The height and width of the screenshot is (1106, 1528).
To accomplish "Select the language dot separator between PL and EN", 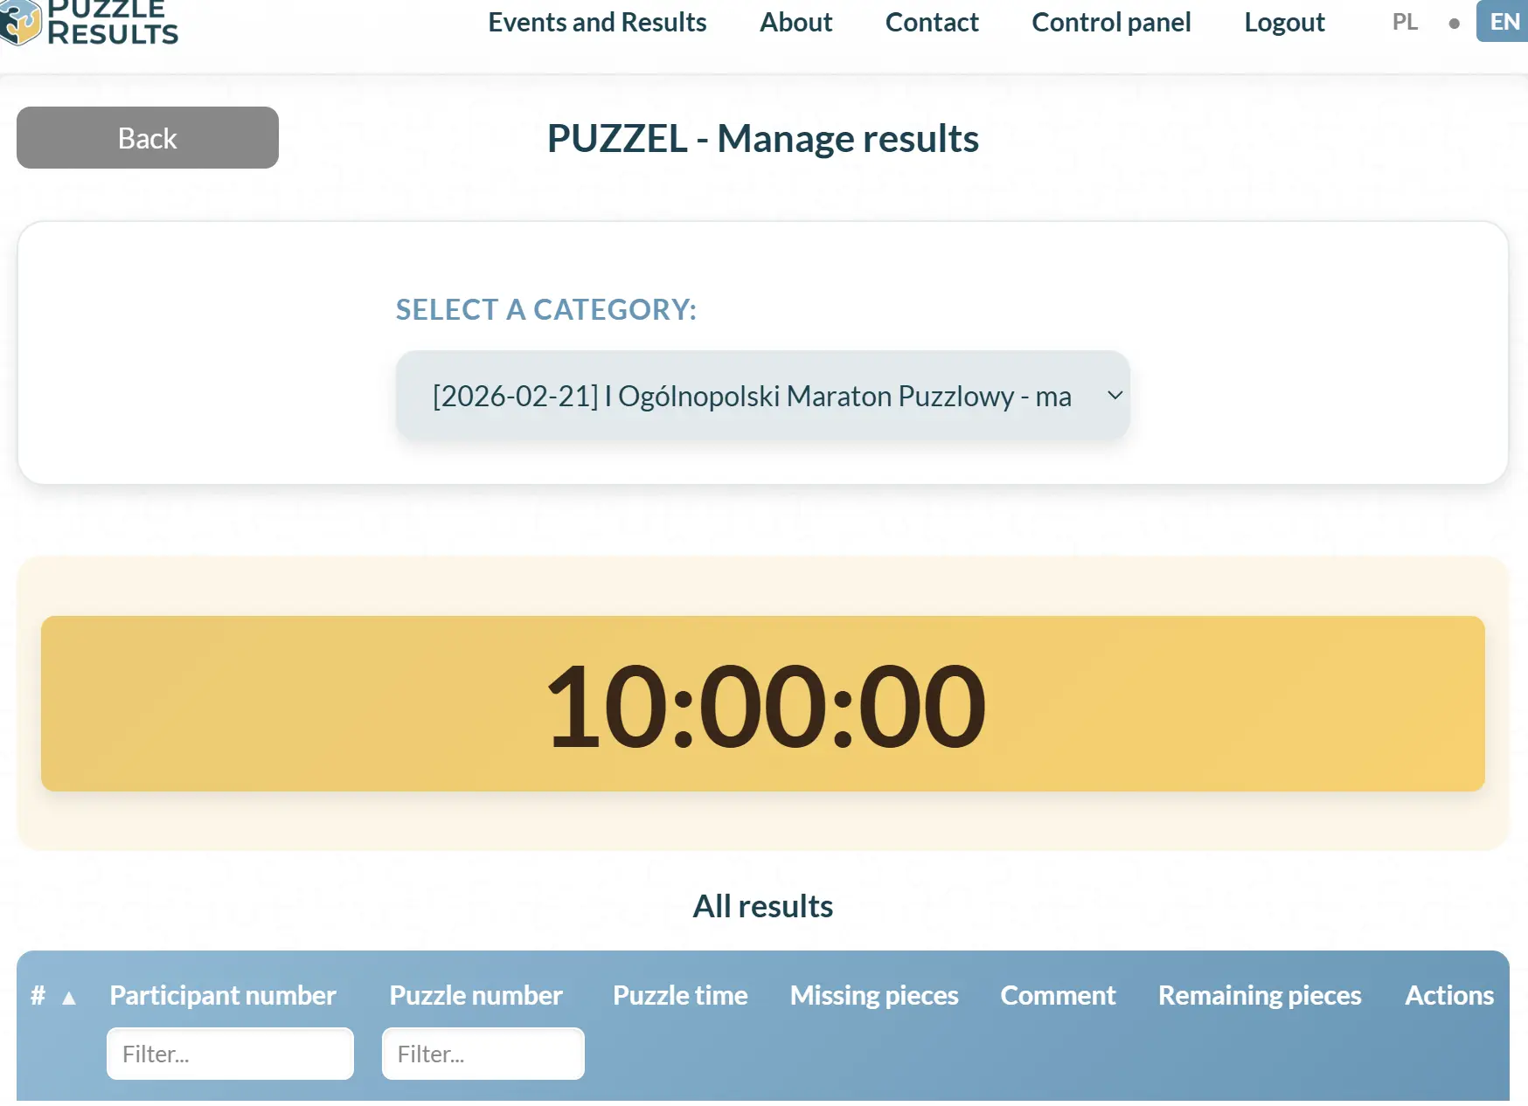I will click(1454, 24).
